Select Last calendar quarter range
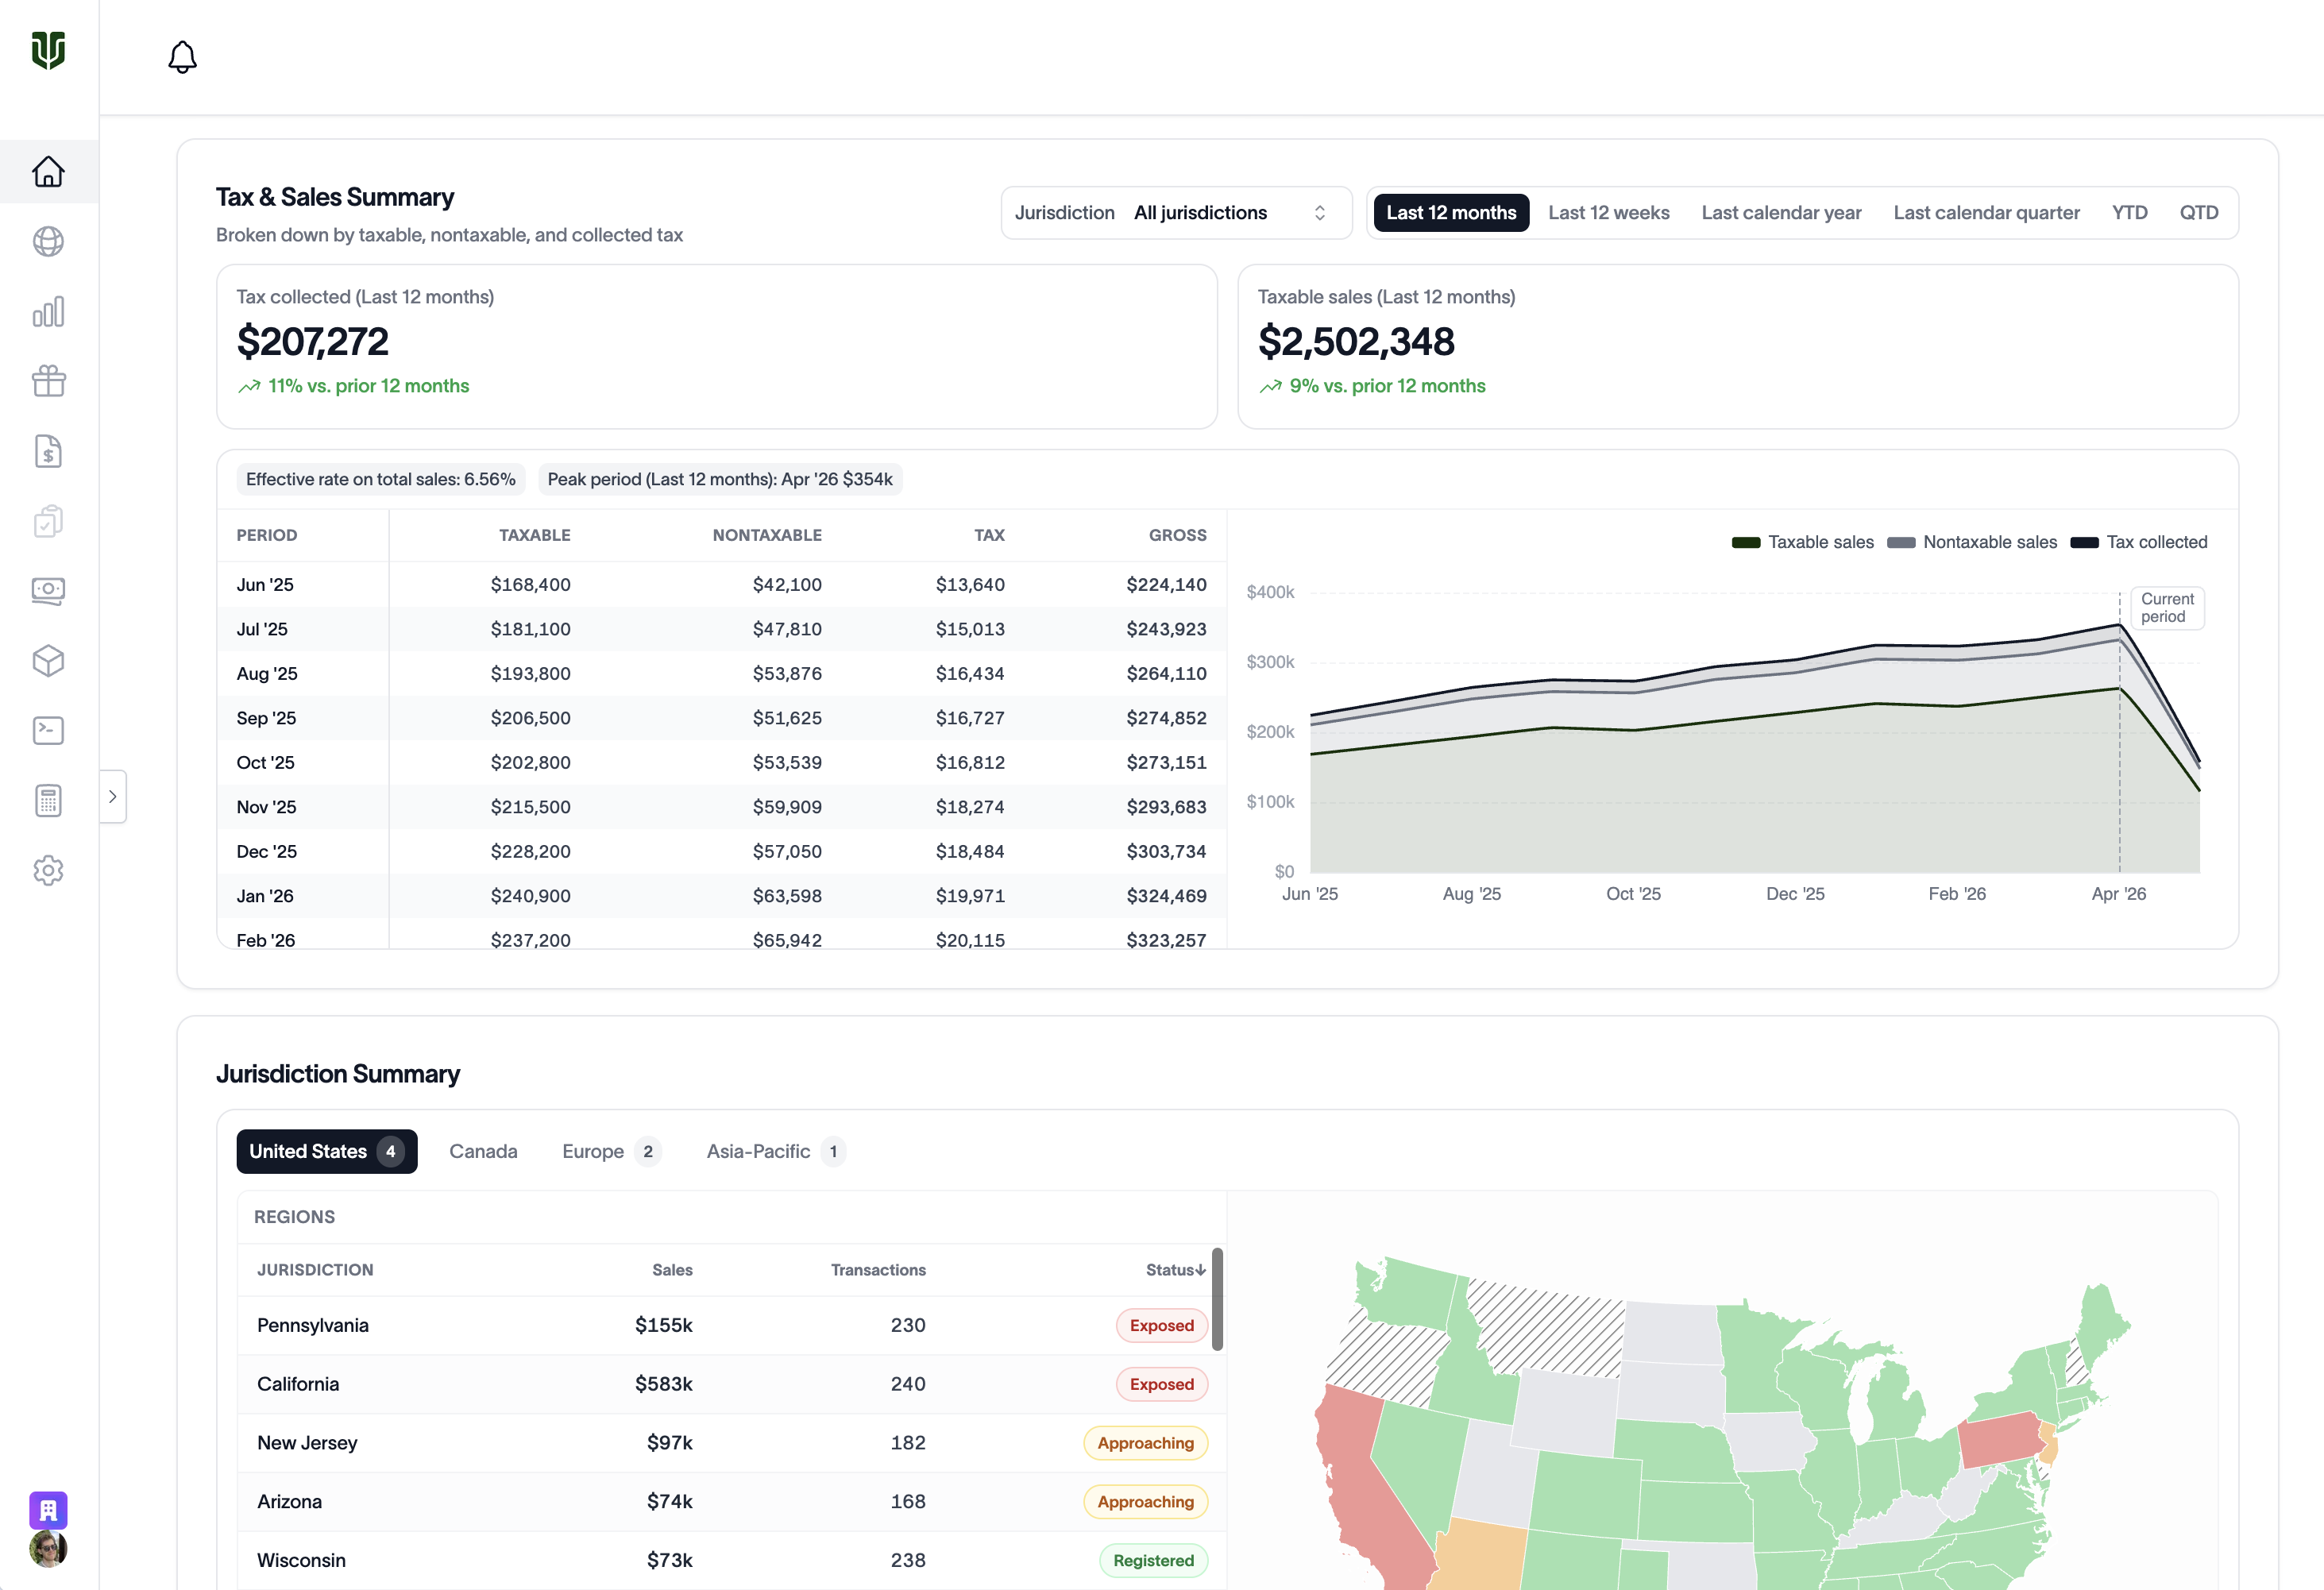The height and width of the screenshot is (1590, 2324). point(1986,213)
